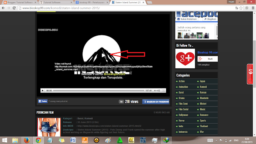Open the Film Semi category

(183, 104)
